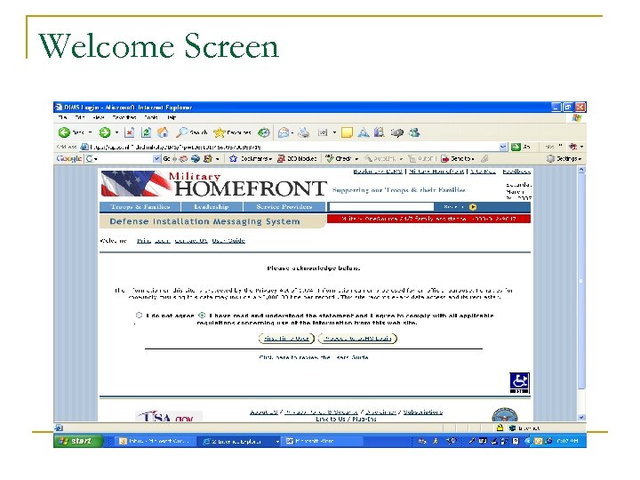
Task: Open the Internet Explorer group on taskbar
Action: tap(240, 441)
